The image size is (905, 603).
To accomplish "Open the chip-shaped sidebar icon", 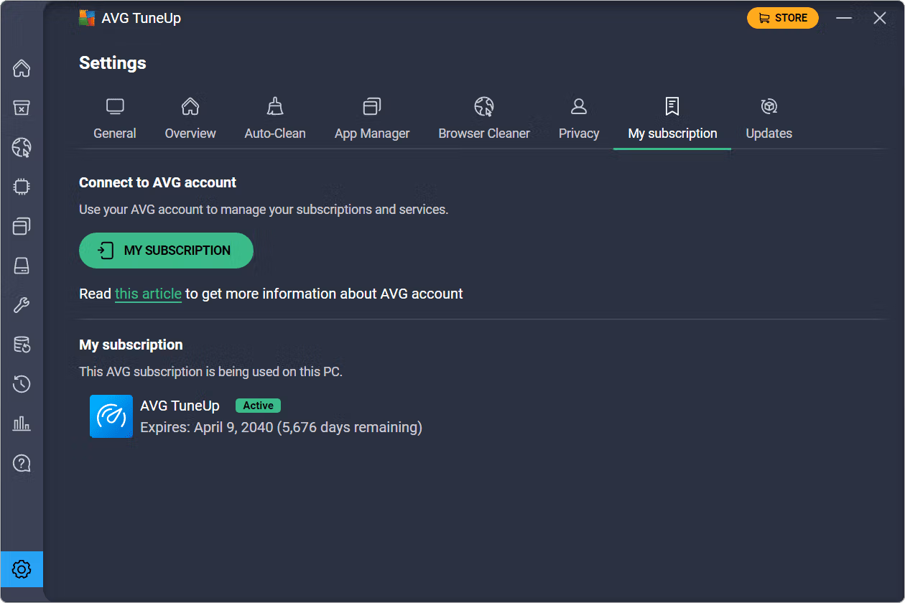I will pos(22,187).
